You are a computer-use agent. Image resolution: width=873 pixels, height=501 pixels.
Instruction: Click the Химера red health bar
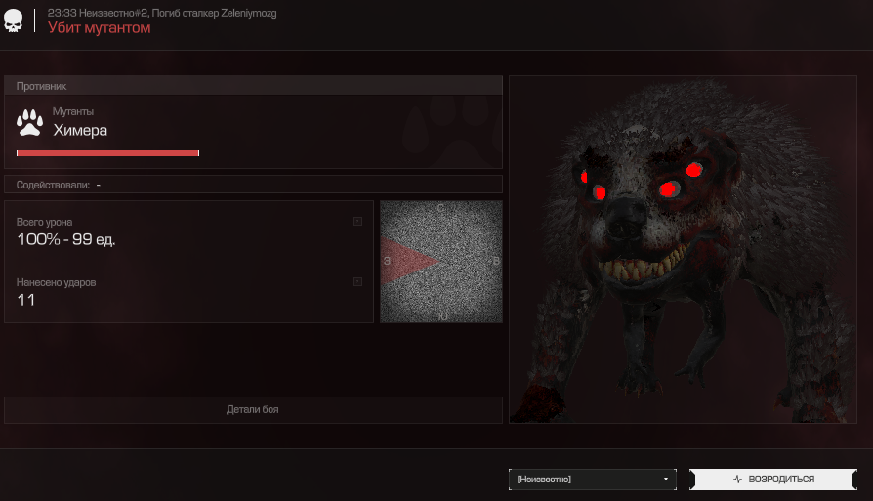click(108, 153)
